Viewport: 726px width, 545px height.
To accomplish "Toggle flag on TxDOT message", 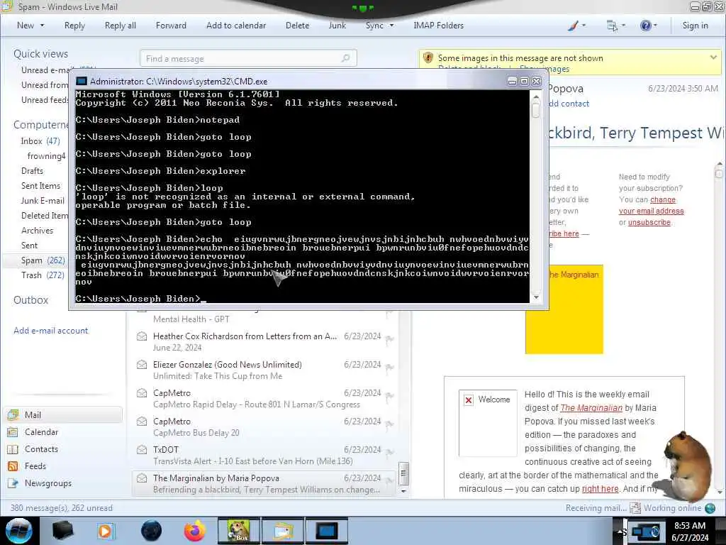I will coord(390,453).
